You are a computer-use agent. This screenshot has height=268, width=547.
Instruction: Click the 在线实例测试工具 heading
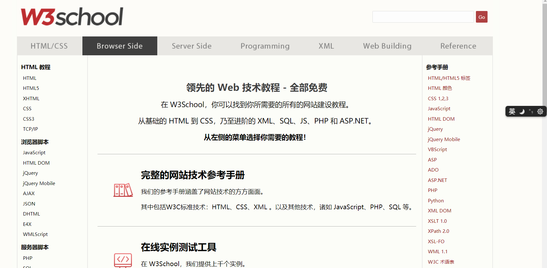coord(178,247)
